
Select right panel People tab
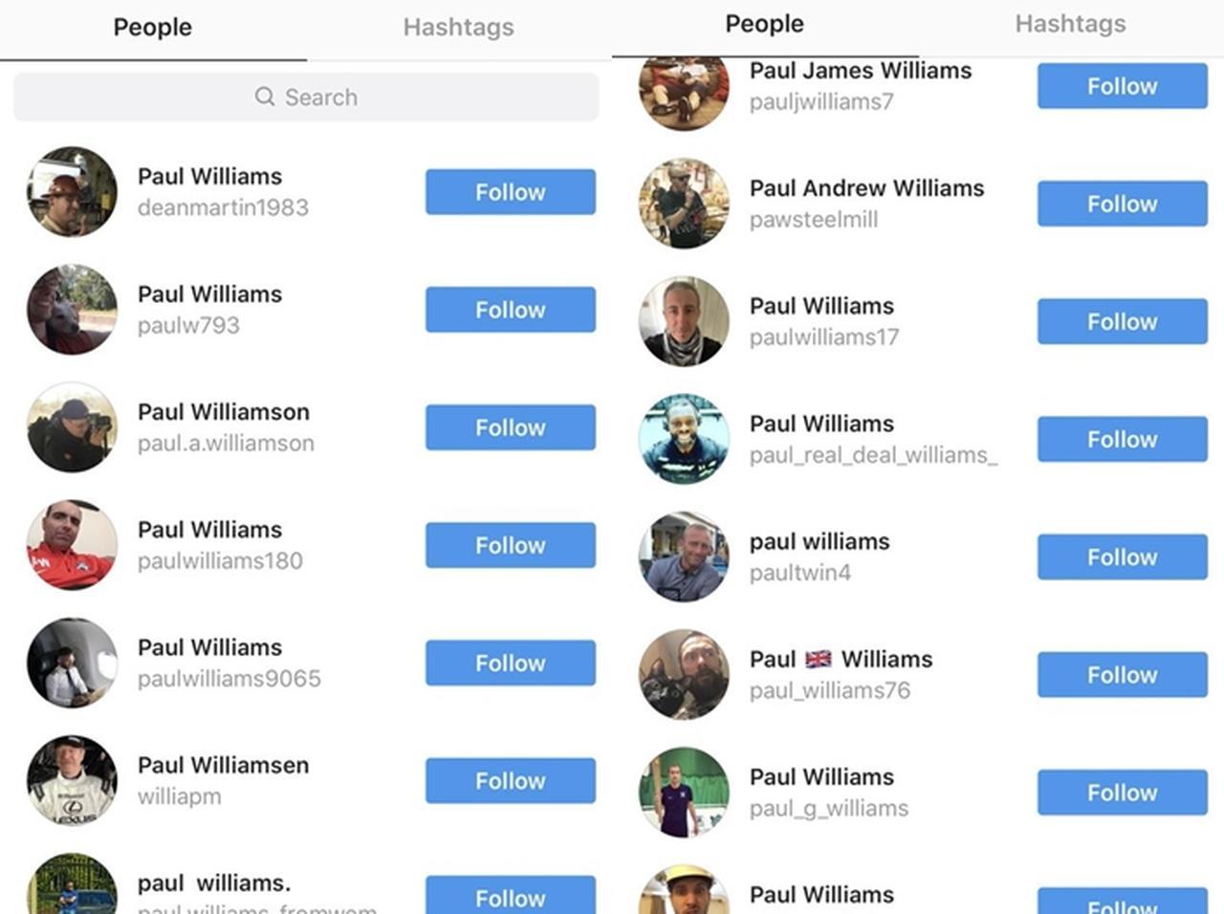764,25
